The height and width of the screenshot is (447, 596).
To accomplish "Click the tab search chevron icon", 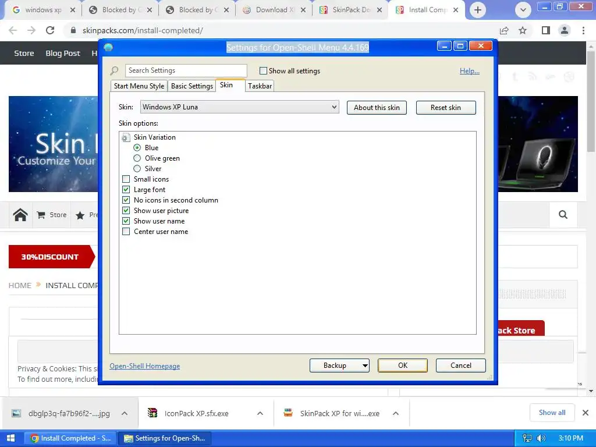I will [x=523, y=10].
